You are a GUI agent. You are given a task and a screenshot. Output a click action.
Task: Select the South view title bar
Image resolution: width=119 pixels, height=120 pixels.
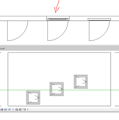pyautogui.click(x=59, y=48)
